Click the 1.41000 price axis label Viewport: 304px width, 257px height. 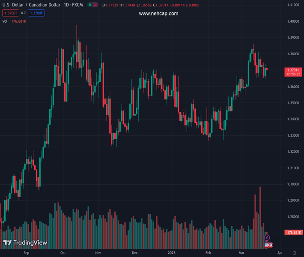coord(293,5)
